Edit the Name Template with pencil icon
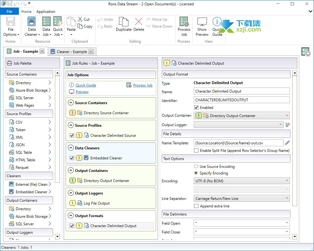This screenshot has width=314, height=251. click(x=287, y=143)
